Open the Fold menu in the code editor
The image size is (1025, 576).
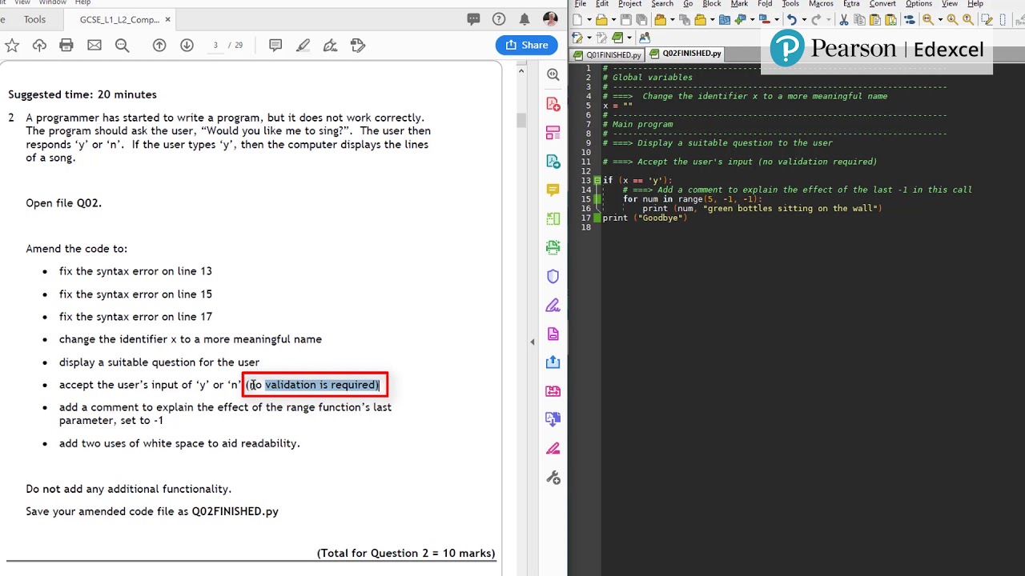coord(765,4)
